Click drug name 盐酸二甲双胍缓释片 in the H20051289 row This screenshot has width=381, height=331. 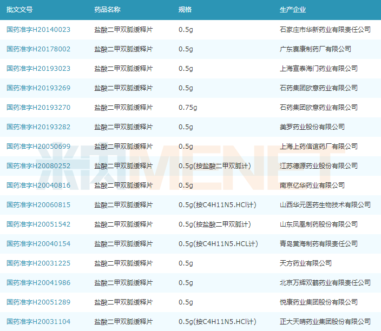click(123, 302)
